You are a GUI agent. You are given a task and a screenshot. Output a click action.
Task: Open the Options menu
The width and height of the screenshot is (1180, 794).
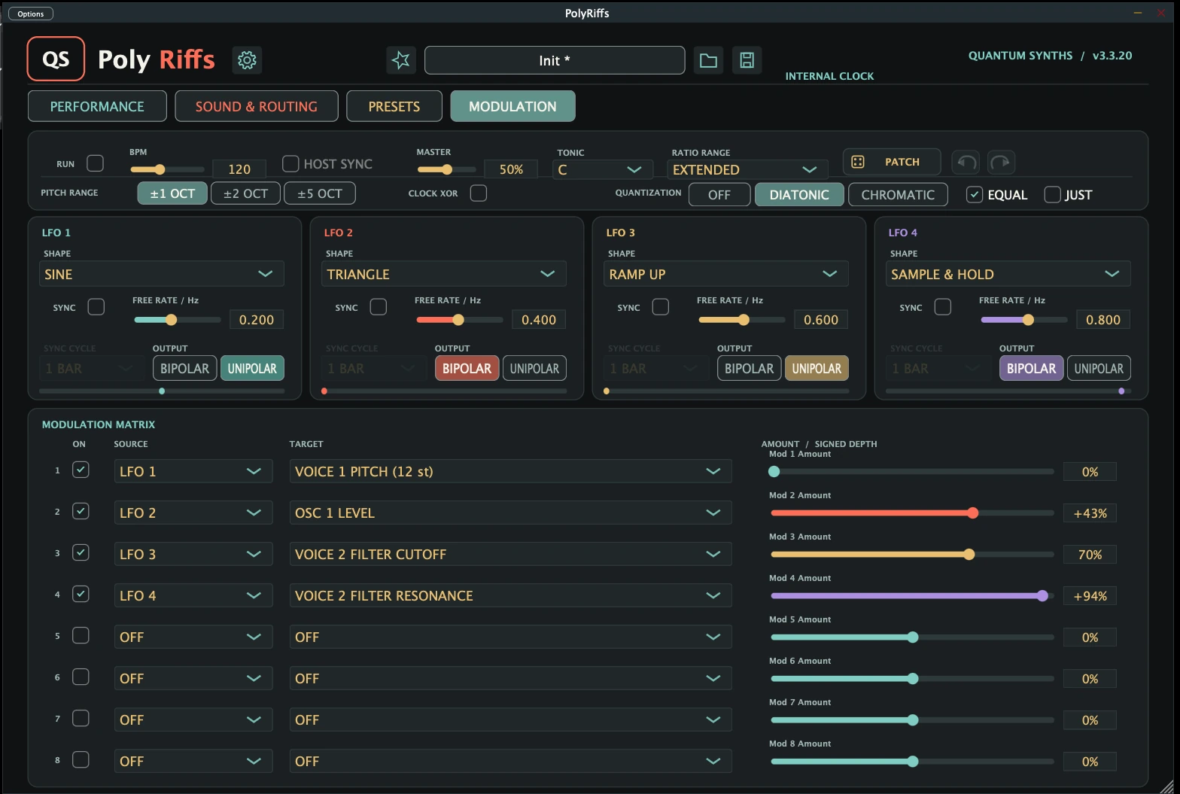tap(31, 14)
